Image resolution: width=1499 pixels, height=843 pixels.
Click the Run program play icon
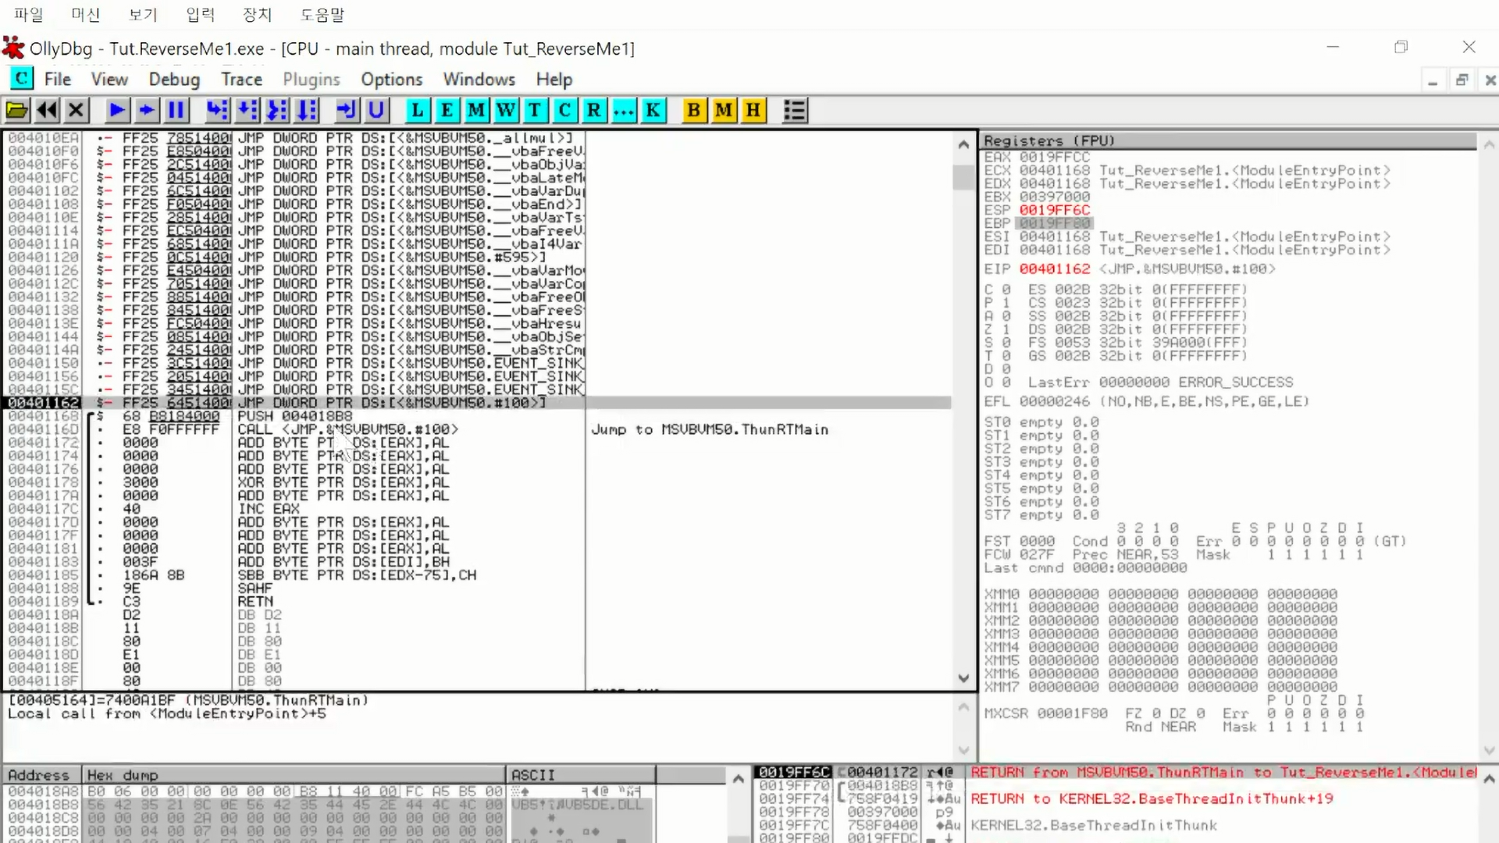[117, 111]
